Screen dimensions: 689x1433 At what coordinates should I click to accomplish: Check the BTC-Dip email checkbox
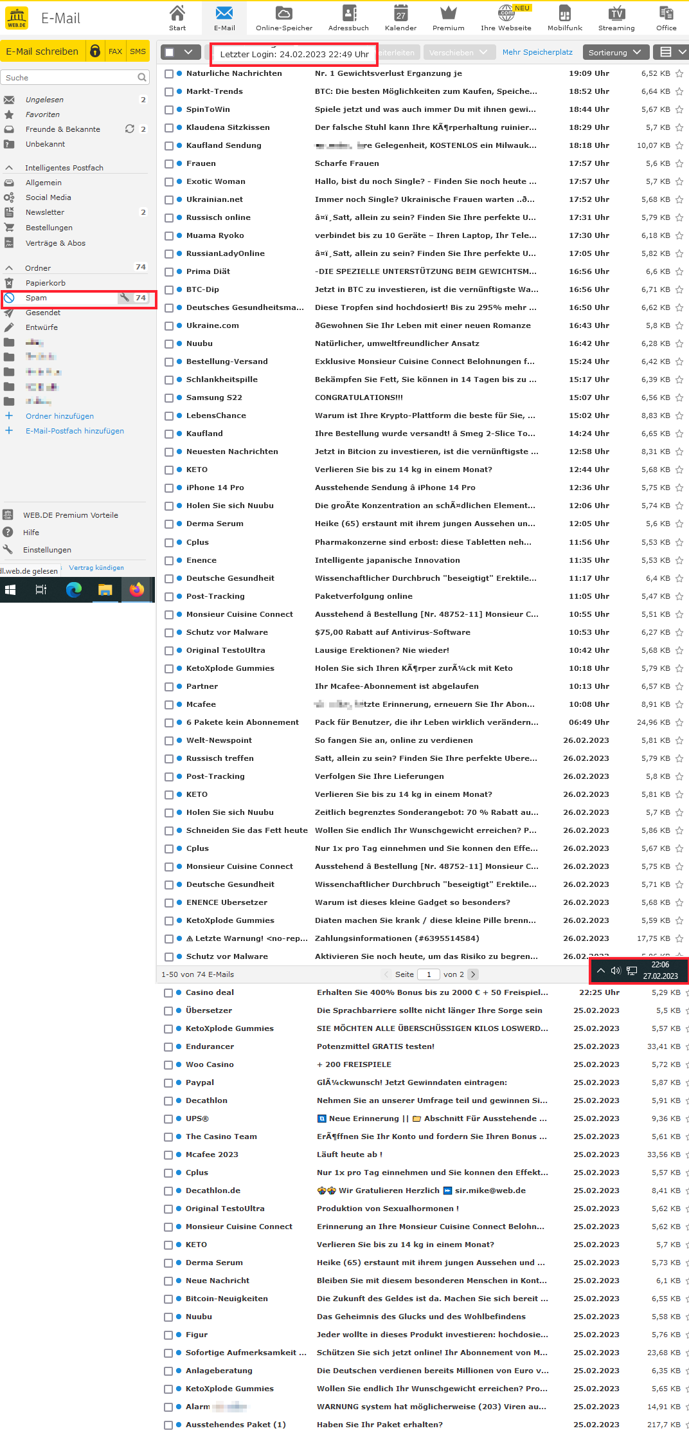pyautogui.click(x=169, y=290)
